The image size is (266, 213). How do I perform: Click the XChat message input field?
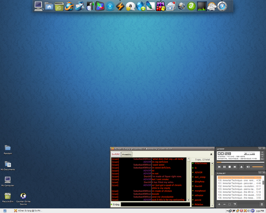pyautogui.click(x=155, y=204)
